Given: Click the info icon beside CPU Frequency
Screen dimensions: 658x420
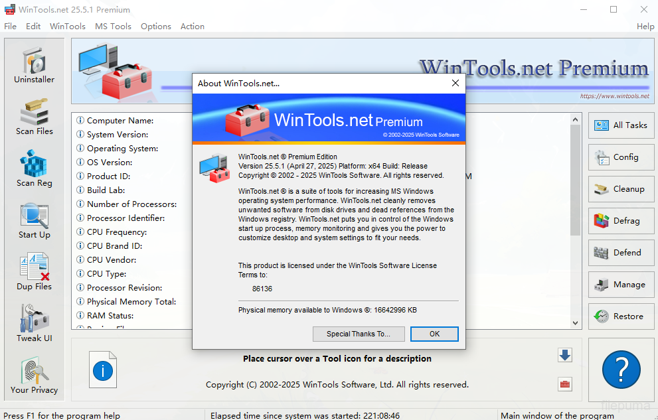Looking at the screenshot, I should 80,232.
